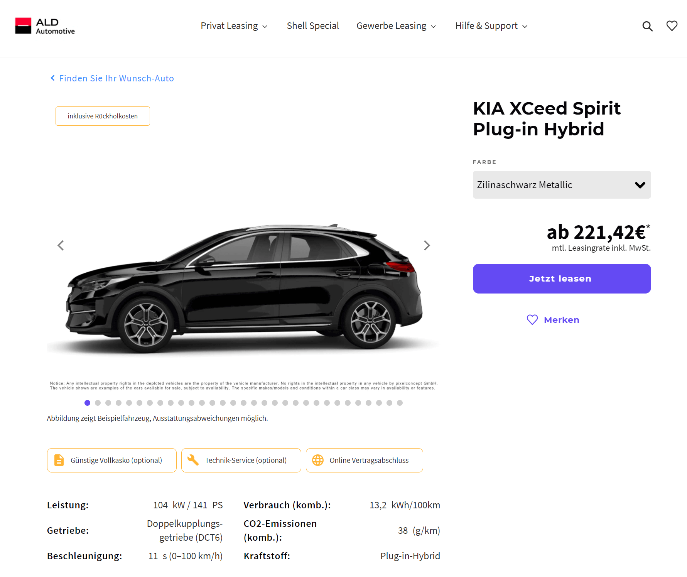Open the Farbe Zilinaschwarz Metallic dropdown
This screenshot has height=577, width=687.
point(562,185)
